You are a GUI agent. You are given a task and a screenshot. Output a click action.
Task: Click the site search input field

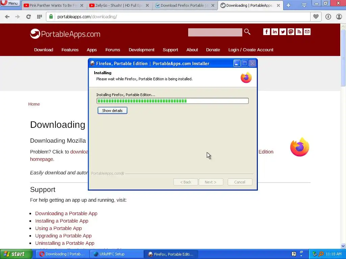pyautogui.click(x=215, y=32)
